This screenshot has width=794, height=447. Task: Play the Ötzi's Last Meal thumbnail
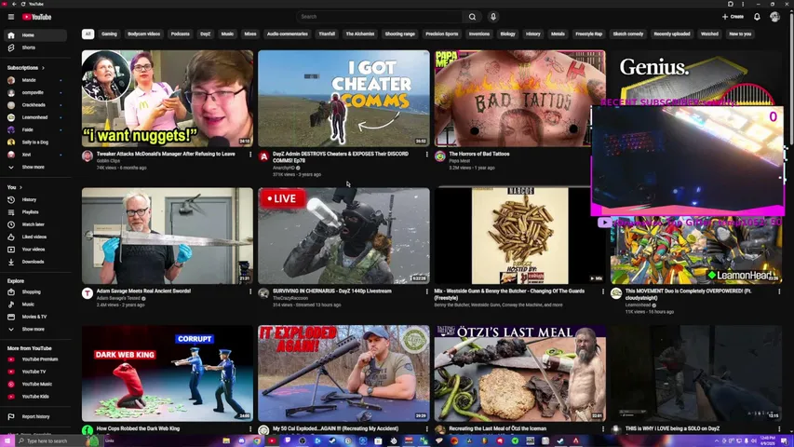(519, 373)
